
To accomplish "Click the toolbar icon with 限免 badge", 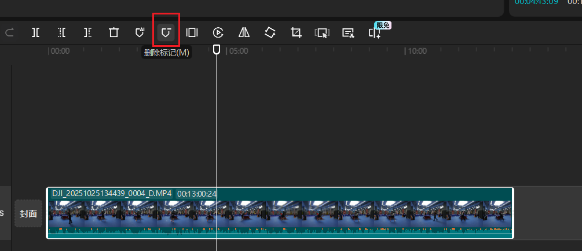I will (x=375, y=33).
